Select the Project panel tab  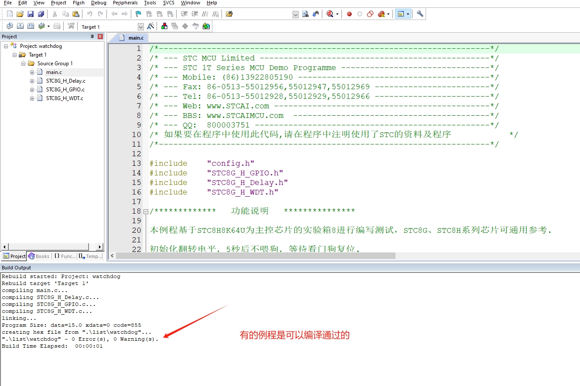(14, 256)
